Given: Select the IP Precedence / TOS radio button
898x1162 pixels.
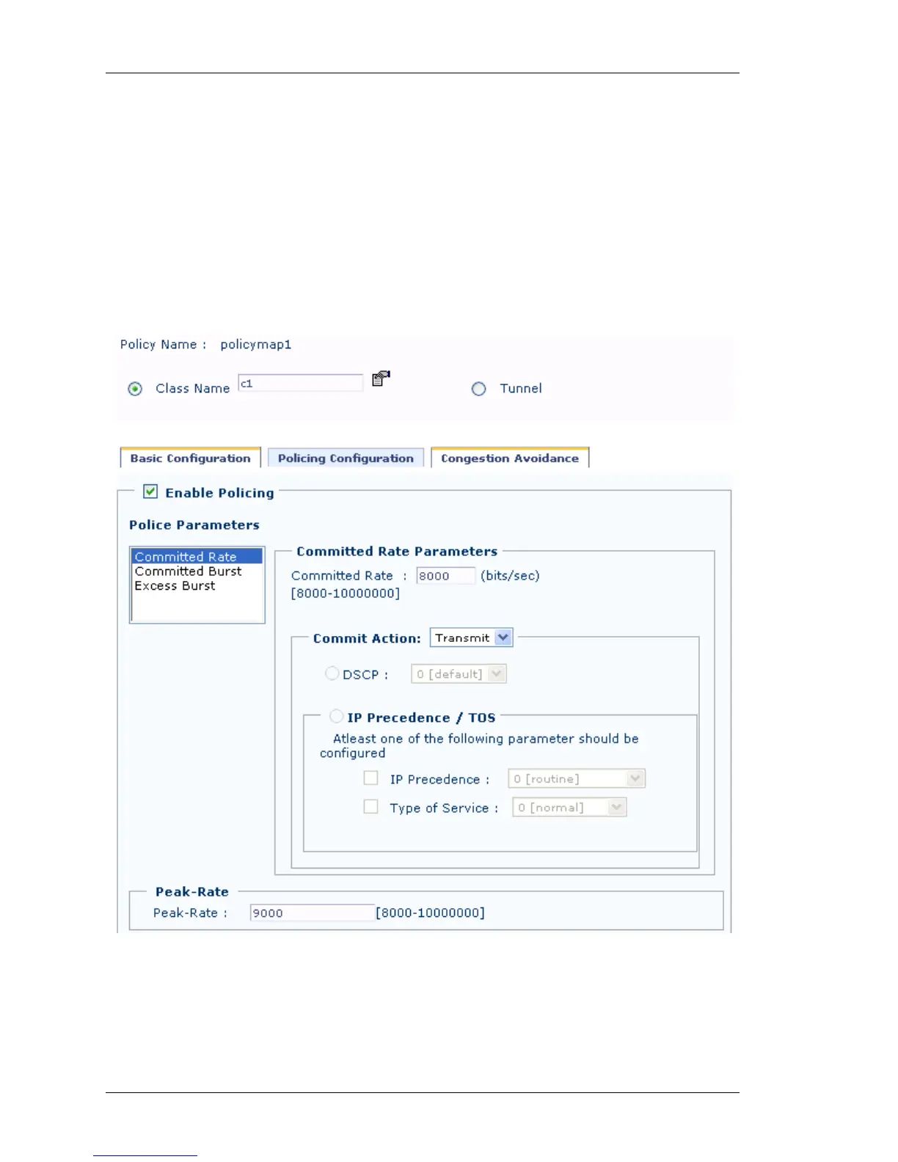Looking at the screenshot, I should coord(336,715).
